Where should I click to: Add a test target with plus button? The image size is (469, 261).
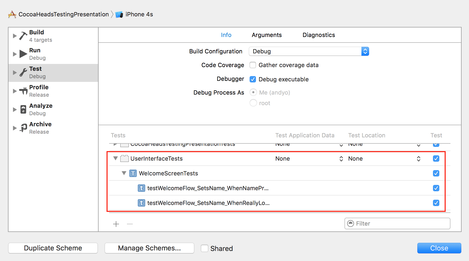click(x=116, y=224)
